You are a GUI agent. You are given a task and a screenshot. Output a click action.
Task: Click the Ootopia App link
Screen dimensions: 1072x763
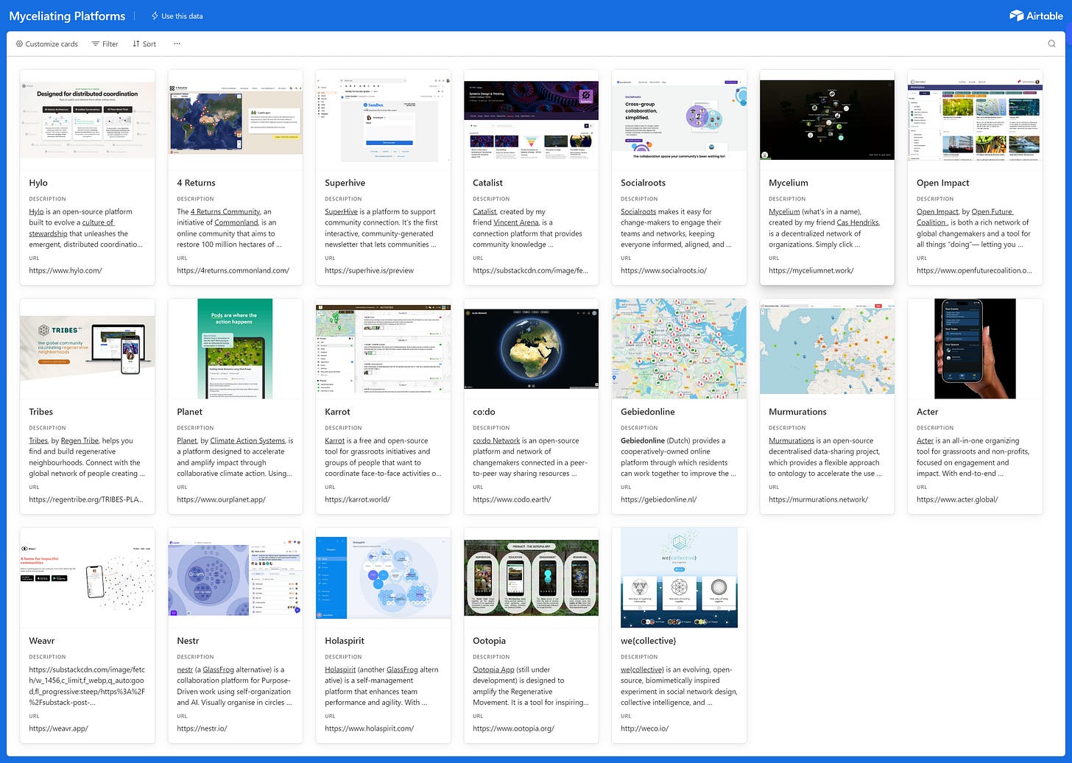tap(493, 669)
